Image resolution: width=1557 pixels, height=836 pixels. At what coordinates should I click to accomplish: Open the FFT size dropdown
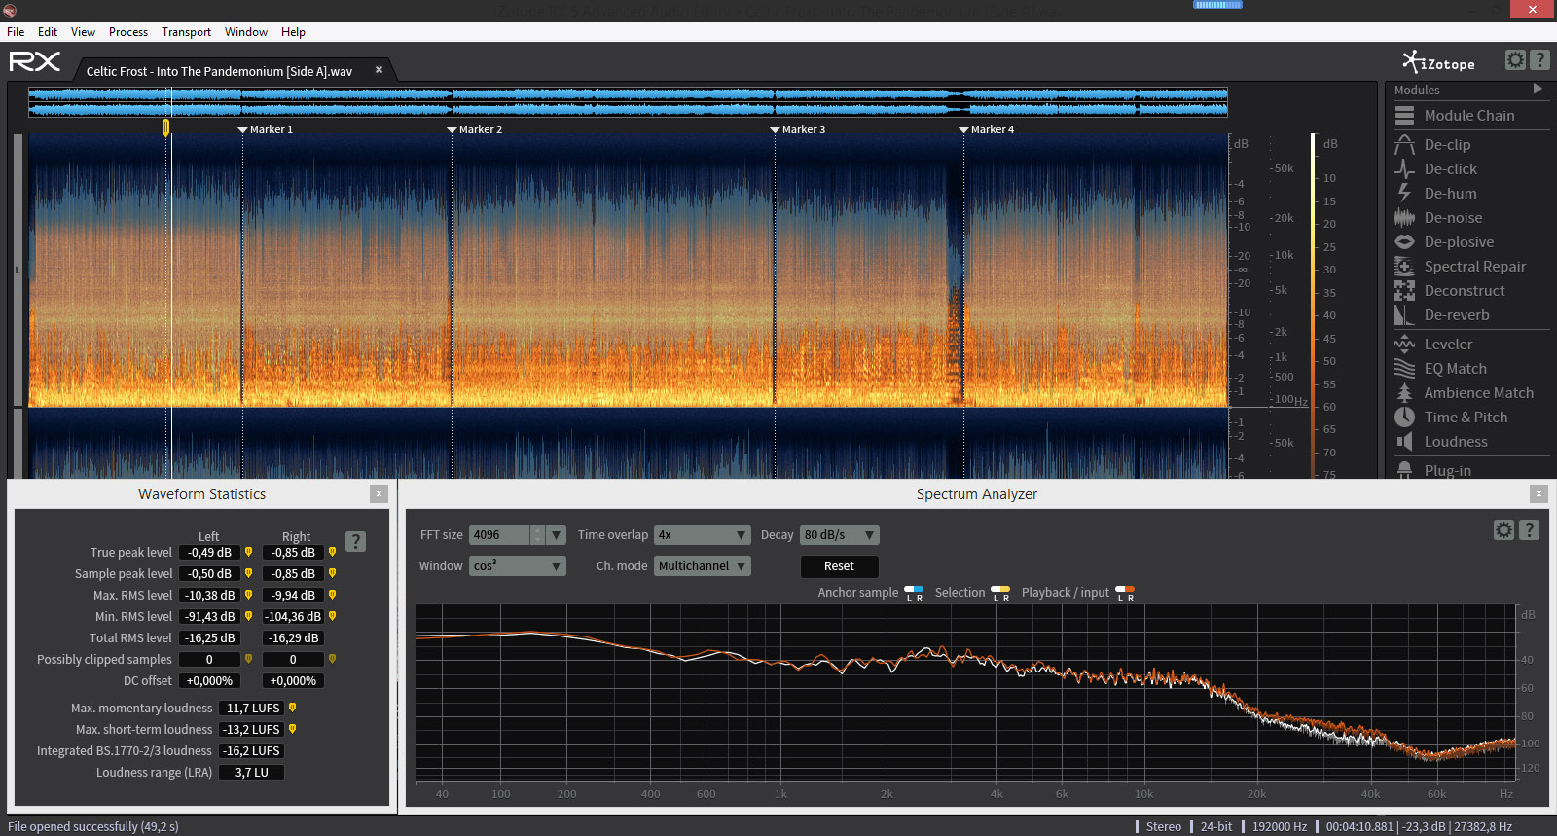(557, 535)
